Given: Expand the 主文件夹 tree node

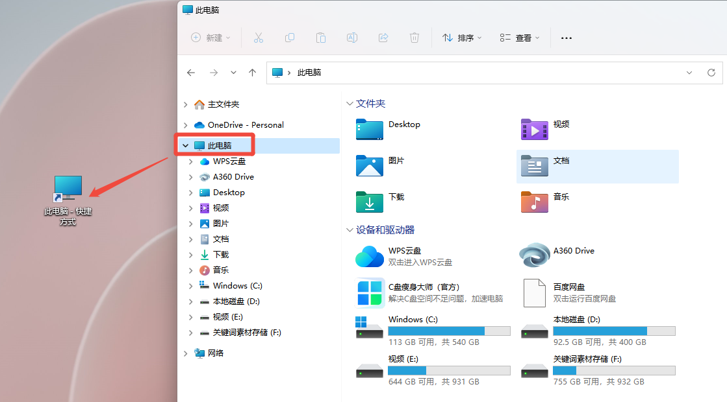Looking at the screenshot, I should click(x=185, y=104).
